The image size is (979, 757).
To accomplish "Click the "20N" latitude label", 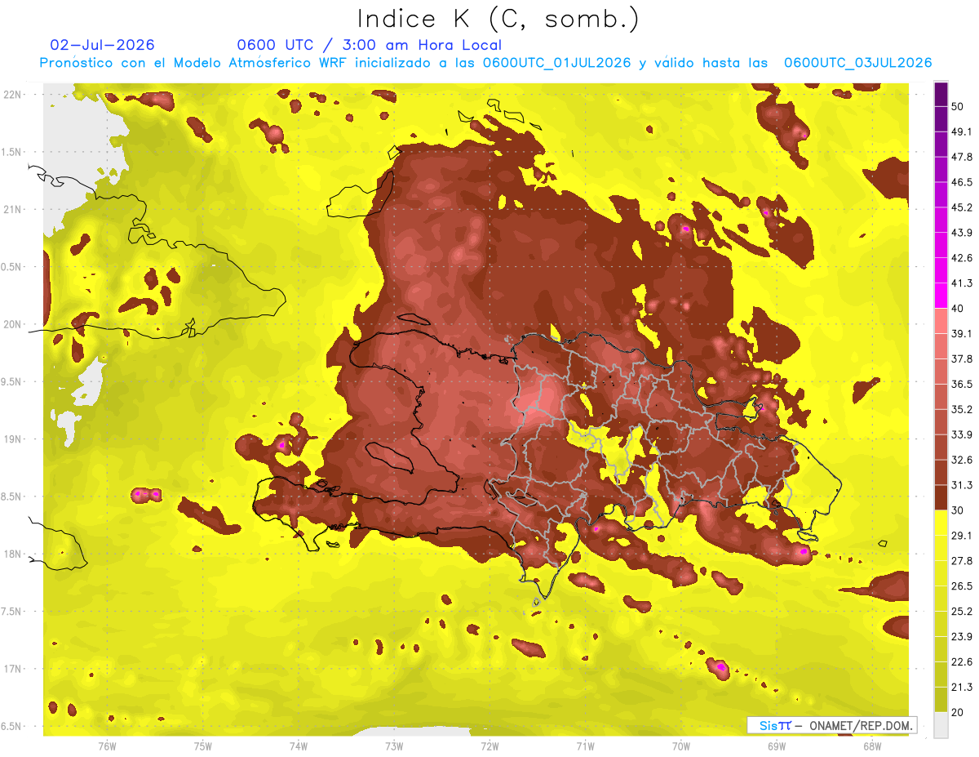I will pos(12,324).
